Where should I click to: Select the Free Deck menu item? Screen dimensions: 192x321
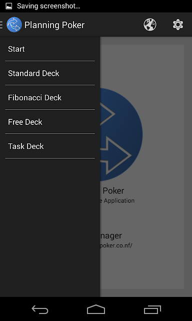point(50,122)
